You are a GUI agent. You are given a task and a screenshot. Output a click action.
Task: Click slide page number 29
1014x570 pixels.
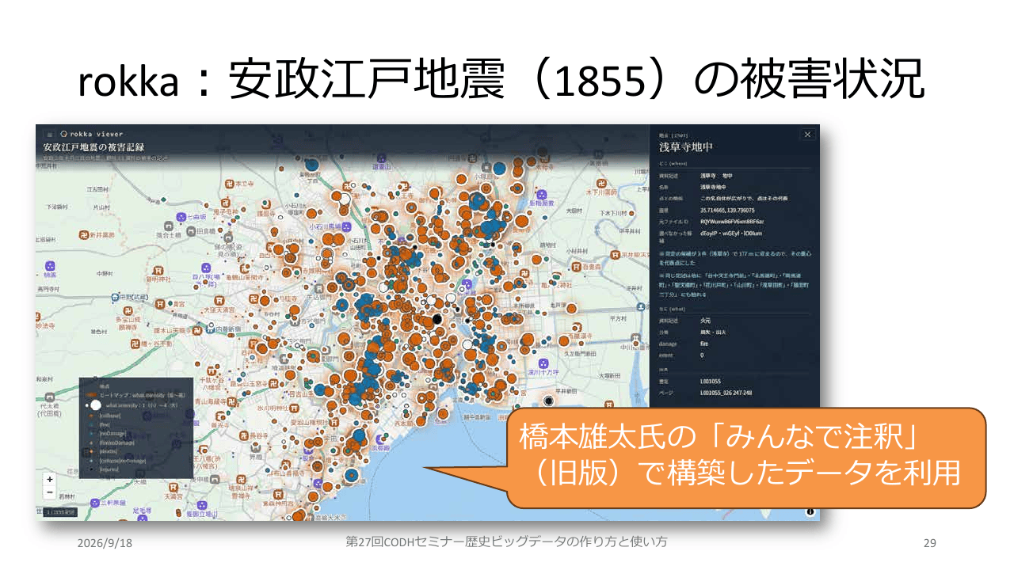click(929, 543)
